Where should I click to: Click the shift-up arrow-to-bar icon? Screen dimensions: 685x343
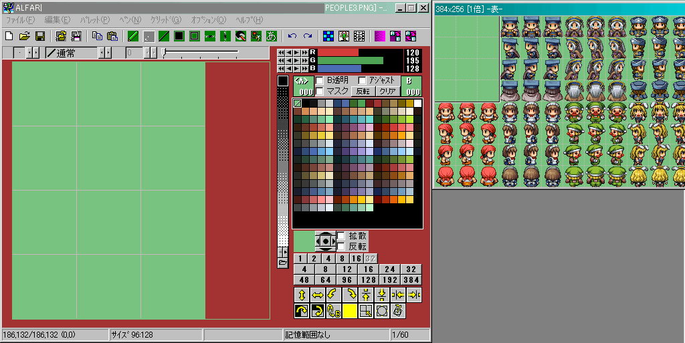coord(366,295)
